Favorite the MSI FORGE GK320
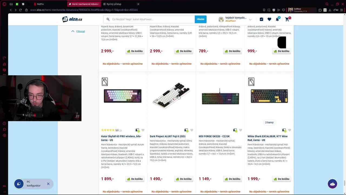This screenshot has height=195, width=346. click(x=241, y=130)
